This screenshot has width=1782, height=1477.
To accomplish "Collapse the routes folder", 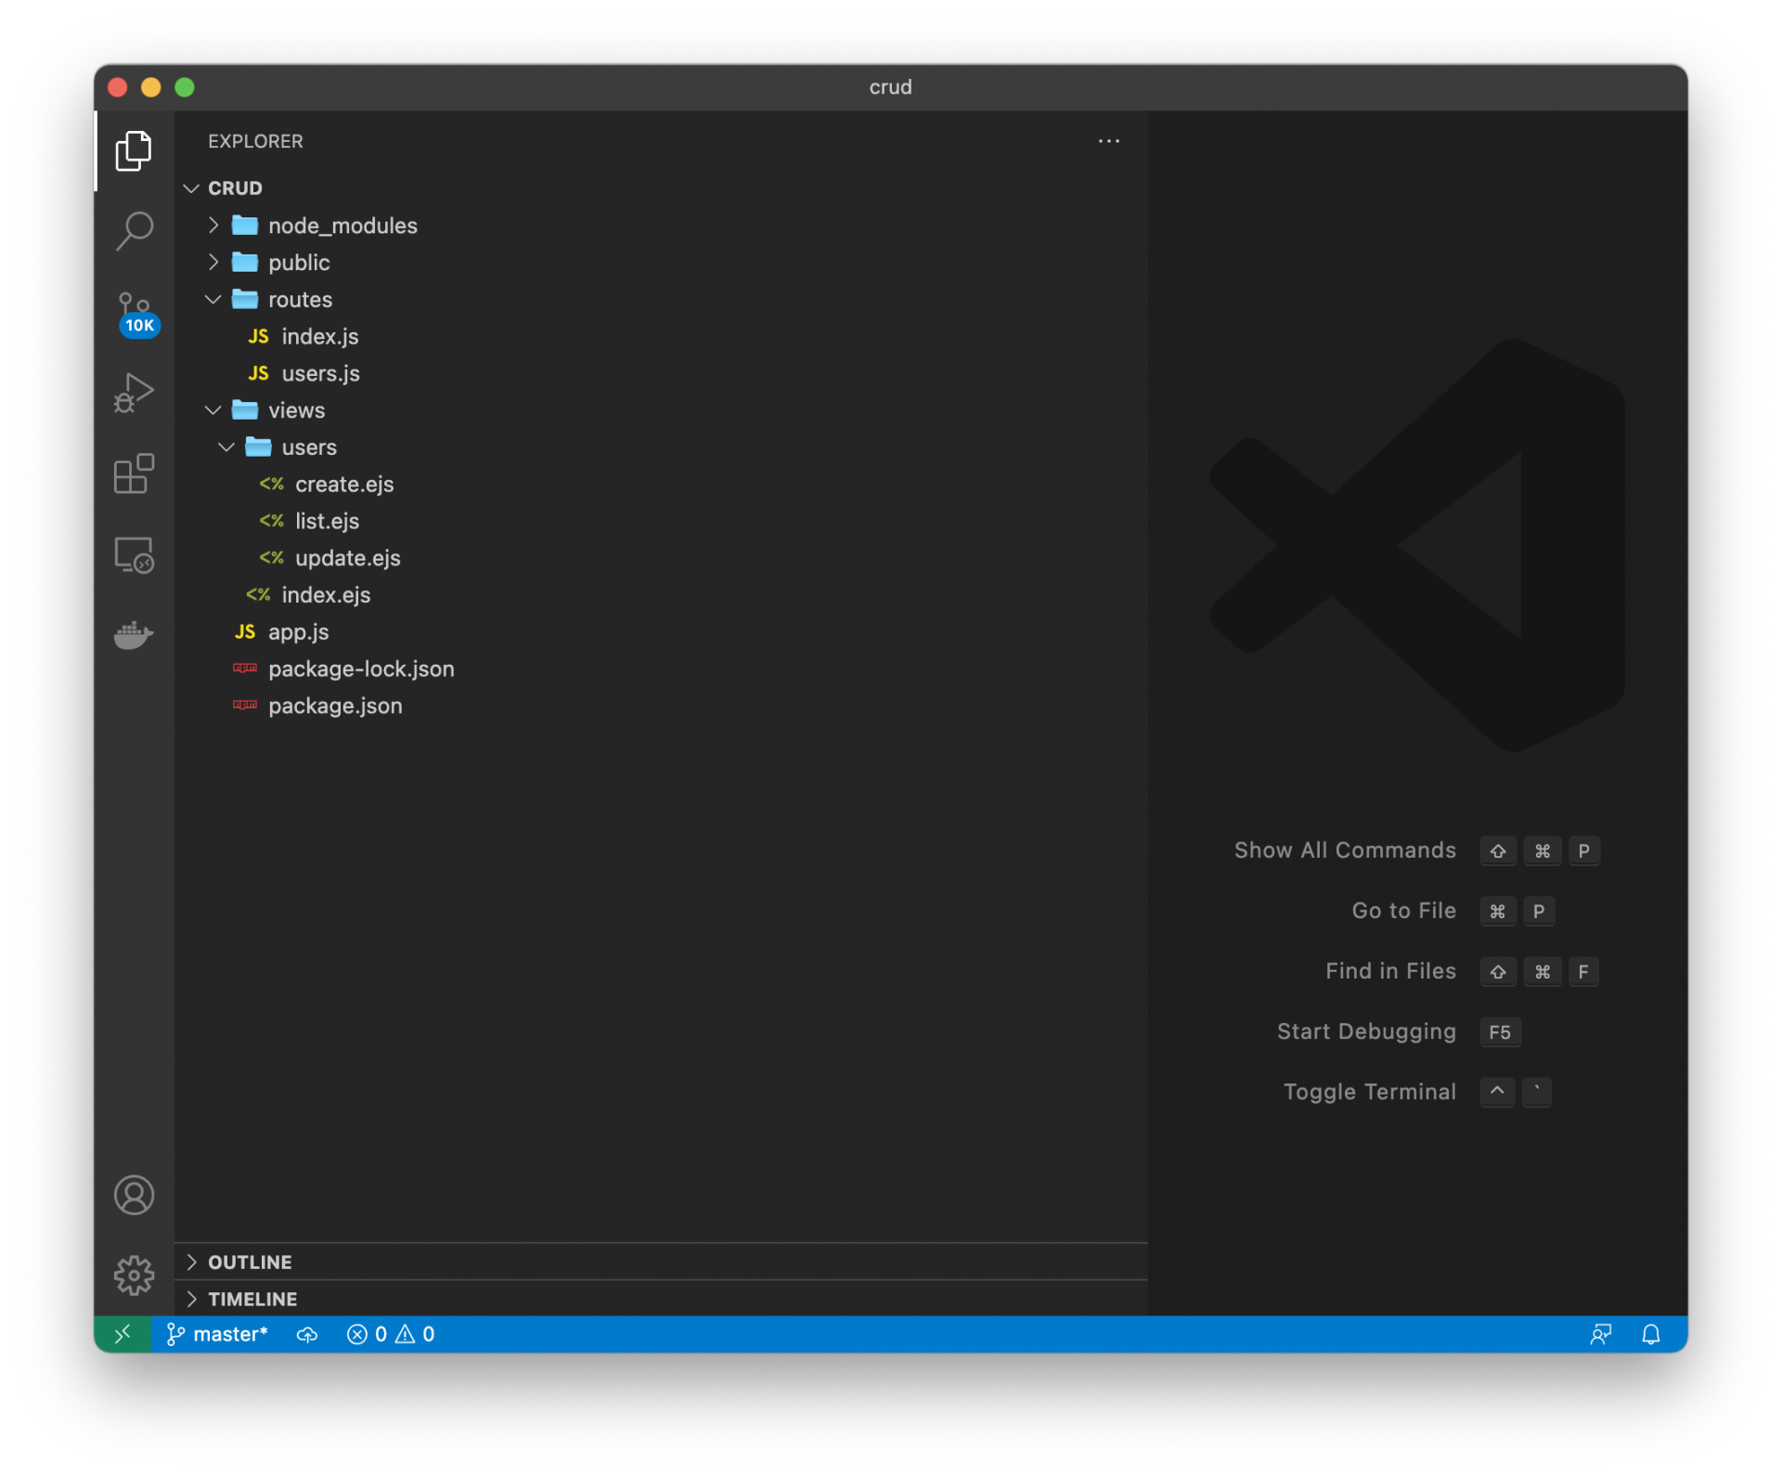I will (x=299, y=300).
